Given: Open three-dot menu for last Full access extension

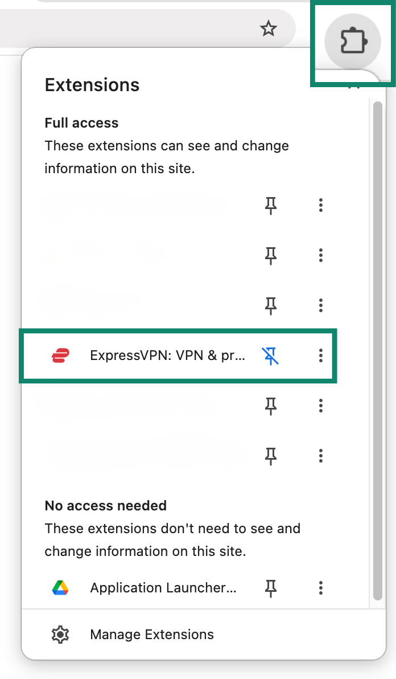Looking at the screenshot, I should click(x=320, y=456).
